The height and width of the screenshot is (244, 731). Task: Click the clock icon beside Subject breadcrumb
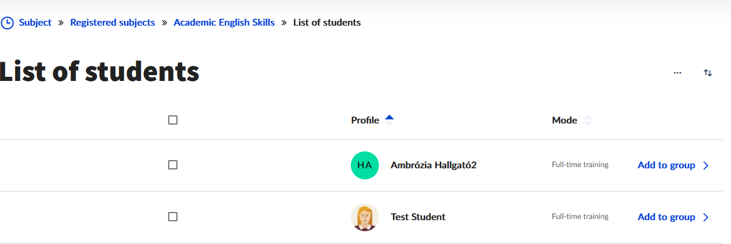7,23
